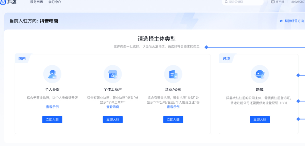This screenshot has width=305, height=146.
Task: Click the search magnifier icon
Action: click(x=226, y=2)
